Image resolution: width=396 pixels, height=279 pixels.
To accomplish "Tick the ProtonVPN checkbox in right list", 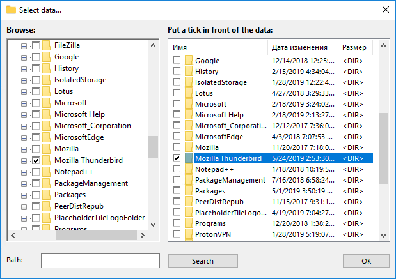I will pyautogui.click(x=177, y=234).
